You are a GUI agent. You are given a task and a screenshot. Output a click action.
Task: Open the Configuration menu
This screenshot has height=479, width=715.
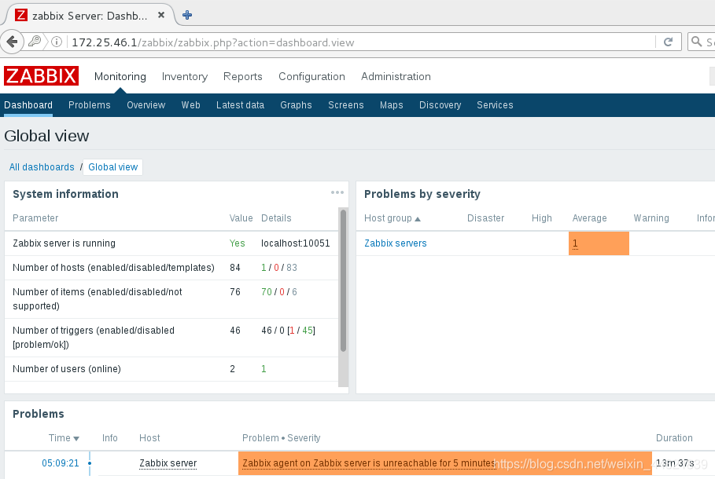pyautogui.click(x=311, y=76)
